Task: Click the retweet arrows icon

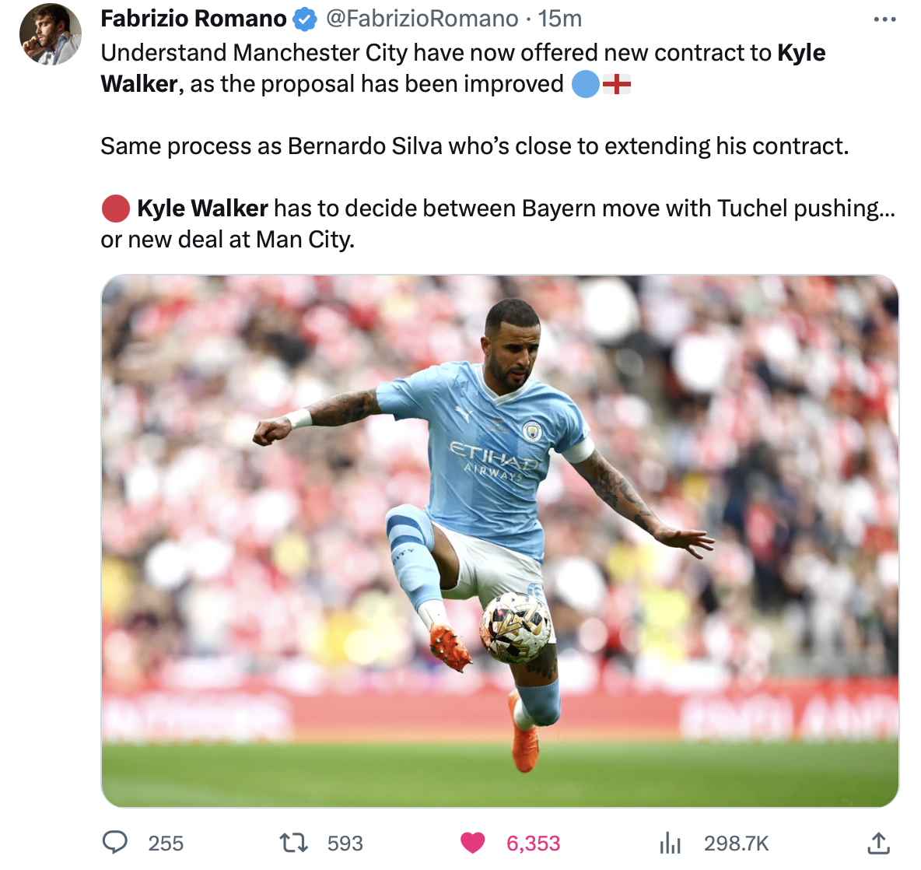Action: point(293,843)
